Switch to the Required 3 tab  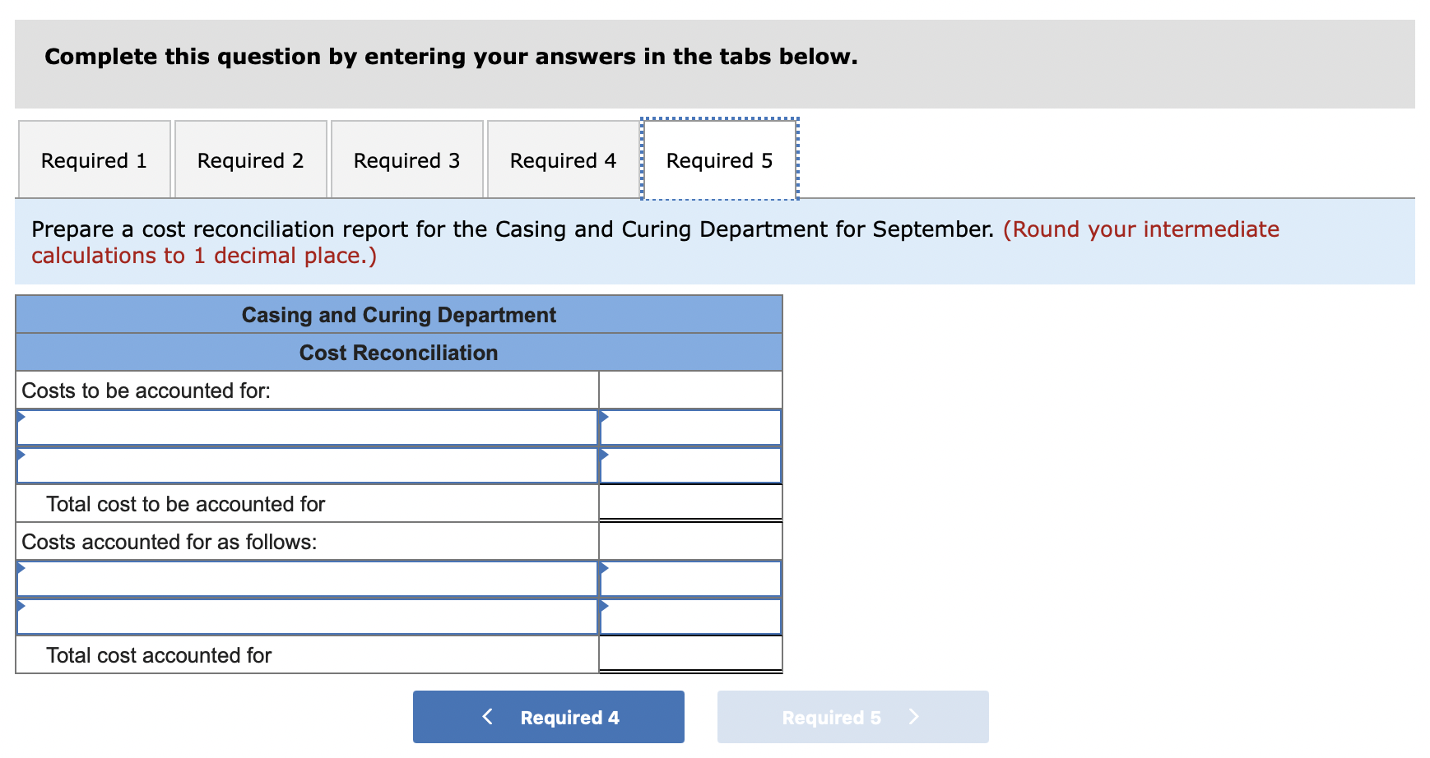pos(406,159)
